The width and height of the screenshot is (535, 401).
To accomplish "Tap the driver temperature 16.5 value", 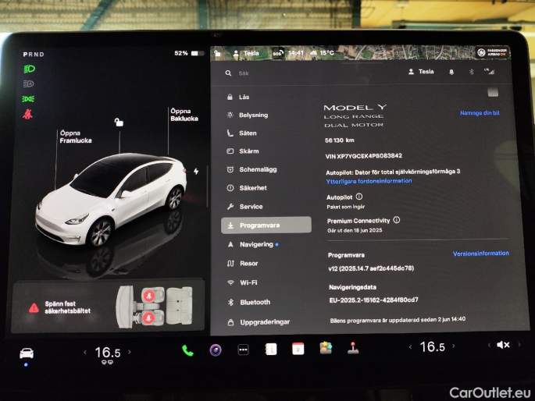I will click(x=108, y=353).
